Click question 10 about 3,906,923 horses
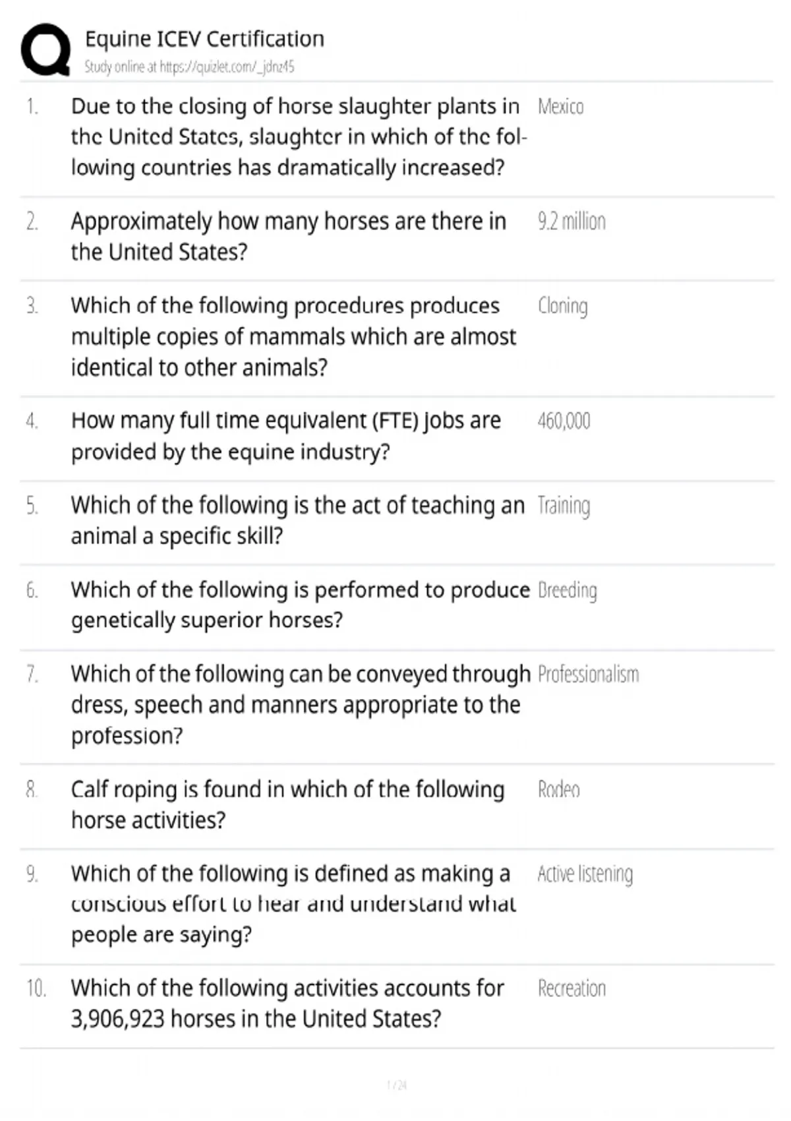The image size is (791, 1121). [x=287, y=1004]
